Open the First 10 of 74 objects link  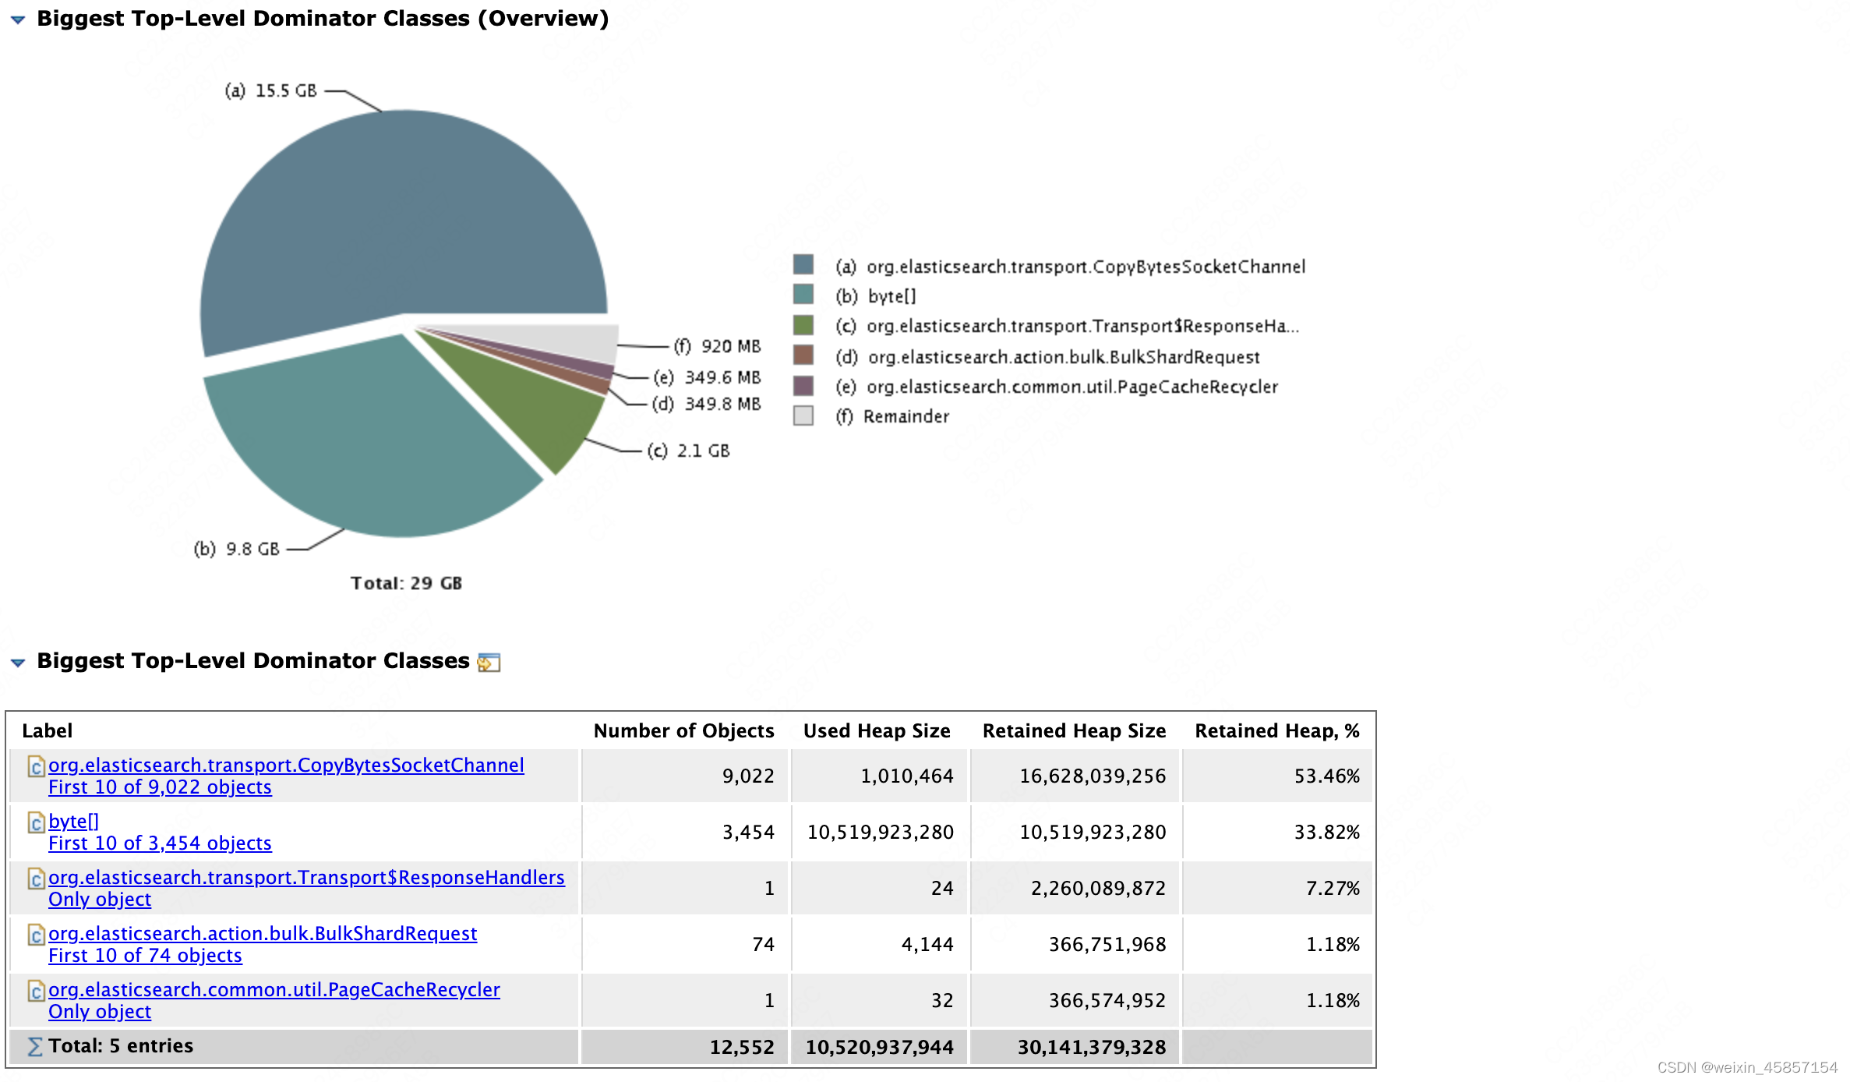tap(145, 956)
